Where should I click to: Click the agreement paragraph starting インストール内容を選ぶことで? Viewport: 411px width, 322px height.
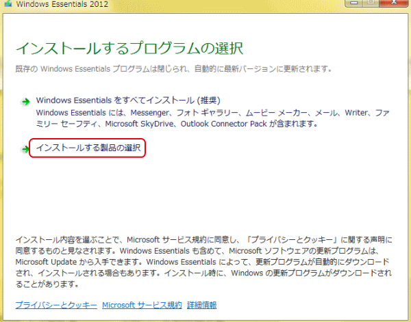(x=203, y=262)
